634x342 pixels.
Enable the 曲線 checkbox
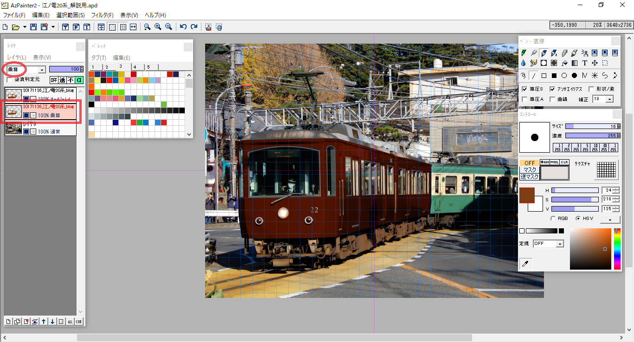tap(552, 99)
